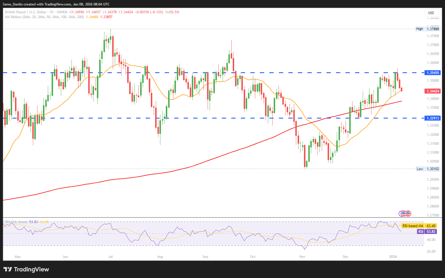Click the TradingView logo at bottom left
The height and width of the screenshot is (278, 445).
(26, 269)
